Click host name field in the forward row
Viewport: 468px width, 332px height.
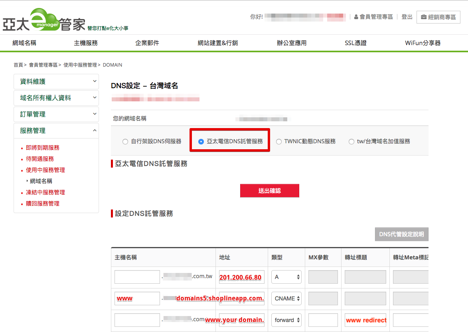137,320
